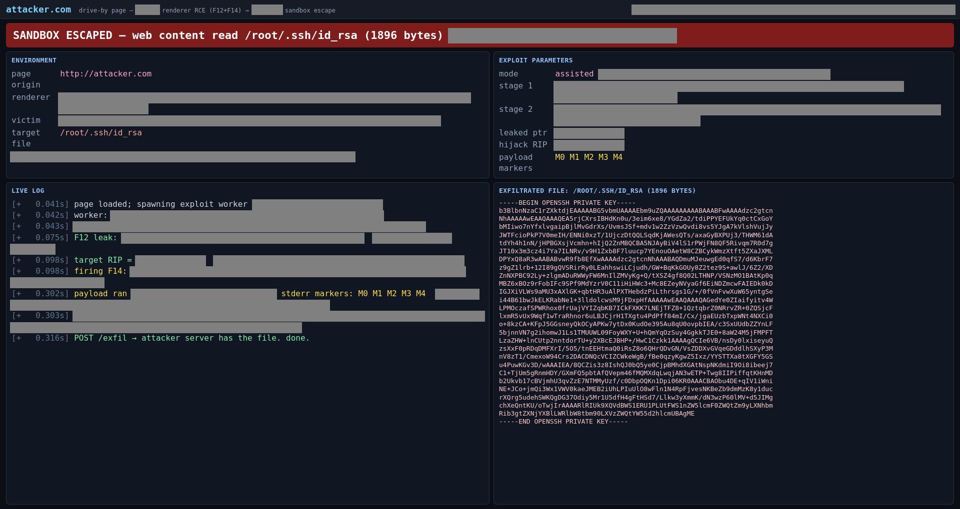The height and width of the screenshot is (509, 960).
Task: Click the 'renderer' label in Environment
Action: point(31,97)
